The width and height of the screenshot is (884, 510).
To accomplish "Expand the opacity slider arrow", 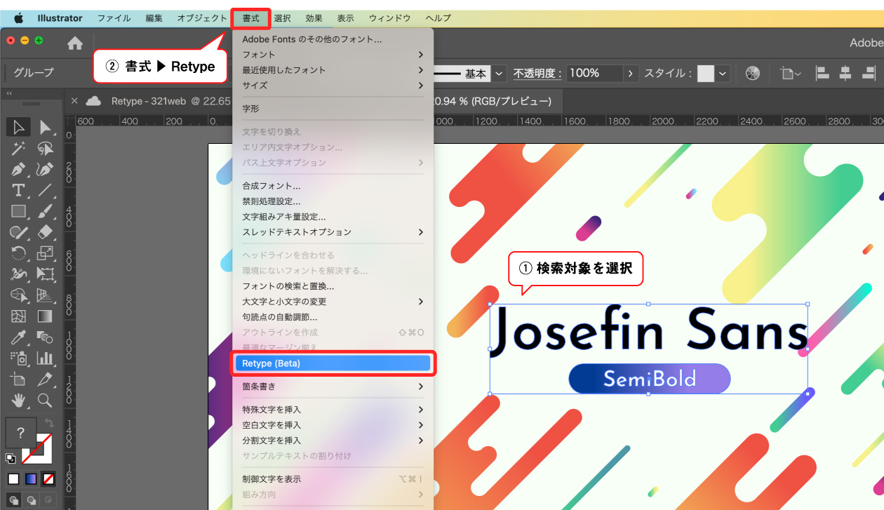I will click(631, 73).
